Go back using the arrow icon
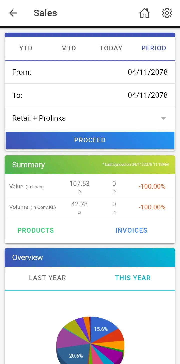 click(x=13, y=13)
